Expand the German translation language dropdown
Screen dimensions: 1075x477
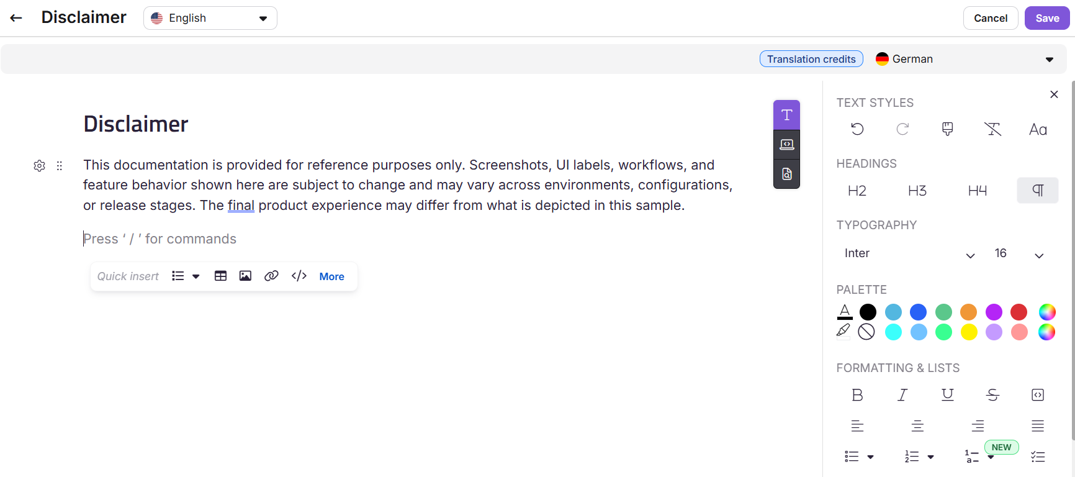pos(1049,58)
